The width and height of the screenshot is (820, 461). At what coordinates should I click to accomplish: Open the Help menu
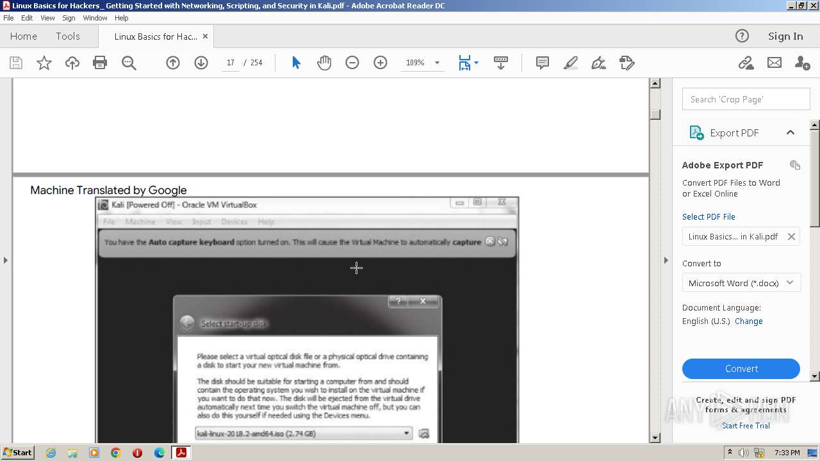pyautogui.click(x=122, y=18)
